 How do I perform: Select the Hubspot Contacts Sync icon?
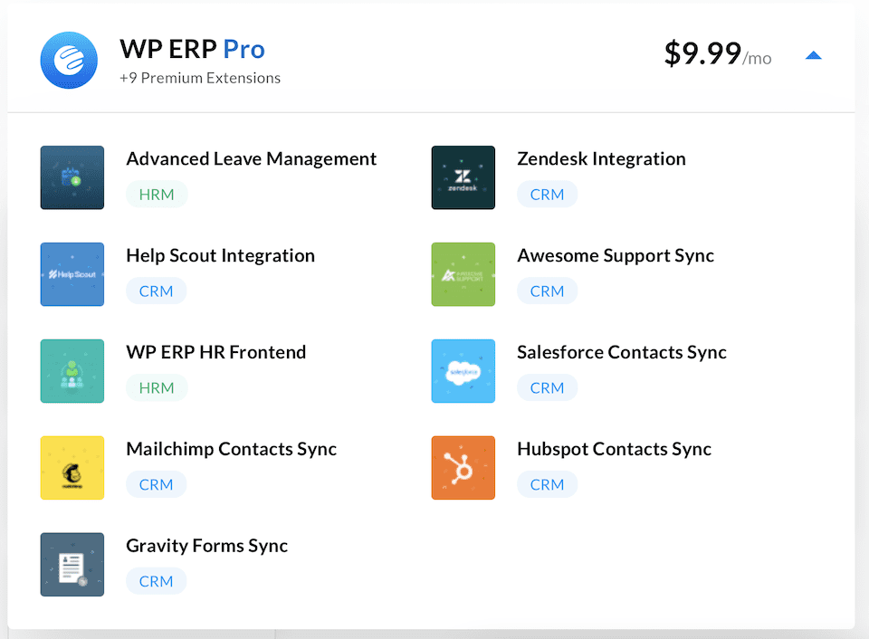click(463, 468)
